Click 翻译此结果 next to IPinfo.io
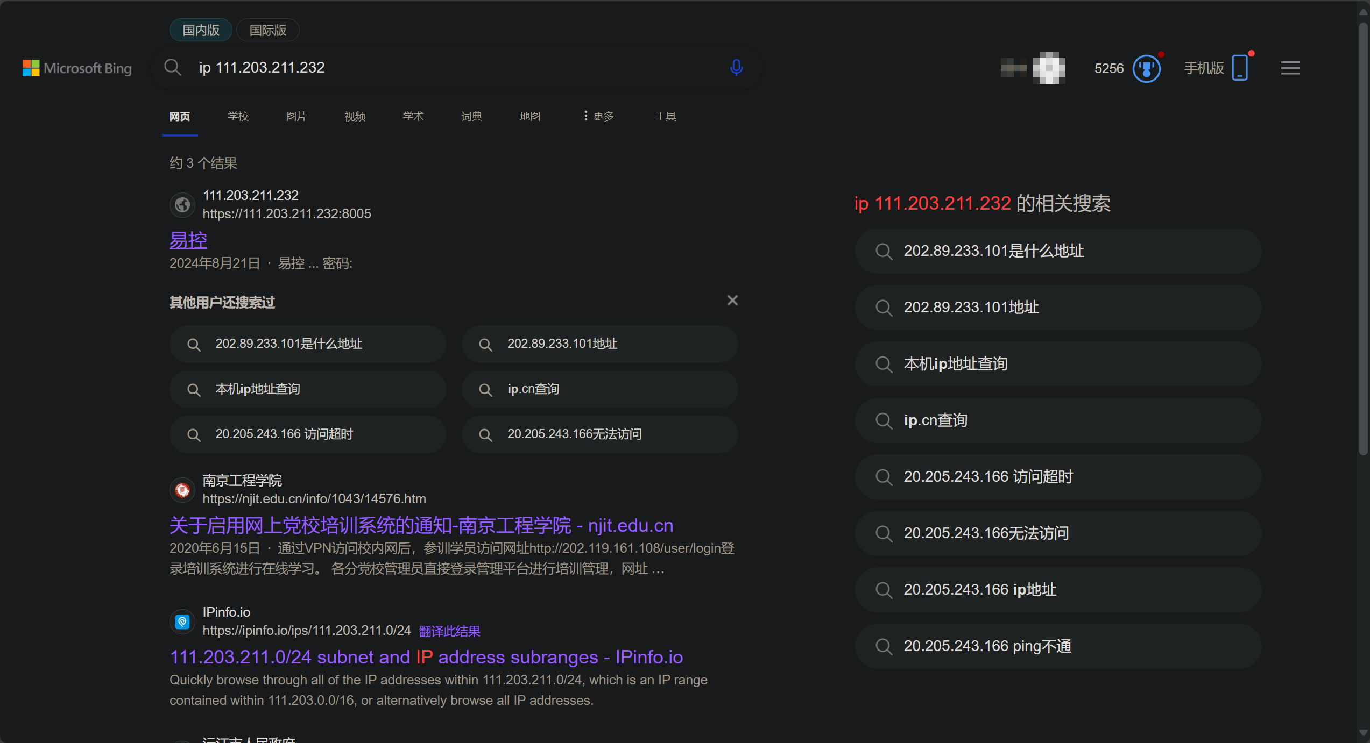This screenshot has width=1370, height=743. click(x=449, y=630)
